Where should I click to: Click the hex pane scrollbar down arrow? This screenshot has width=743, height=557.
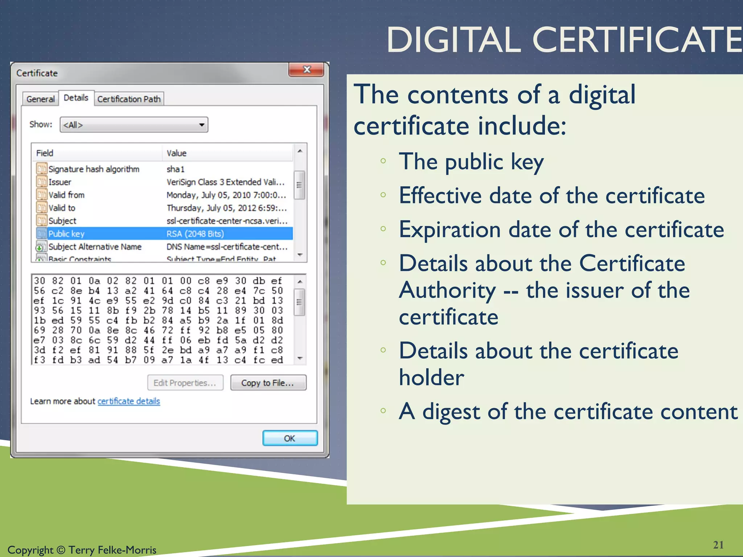coord(300,358)
